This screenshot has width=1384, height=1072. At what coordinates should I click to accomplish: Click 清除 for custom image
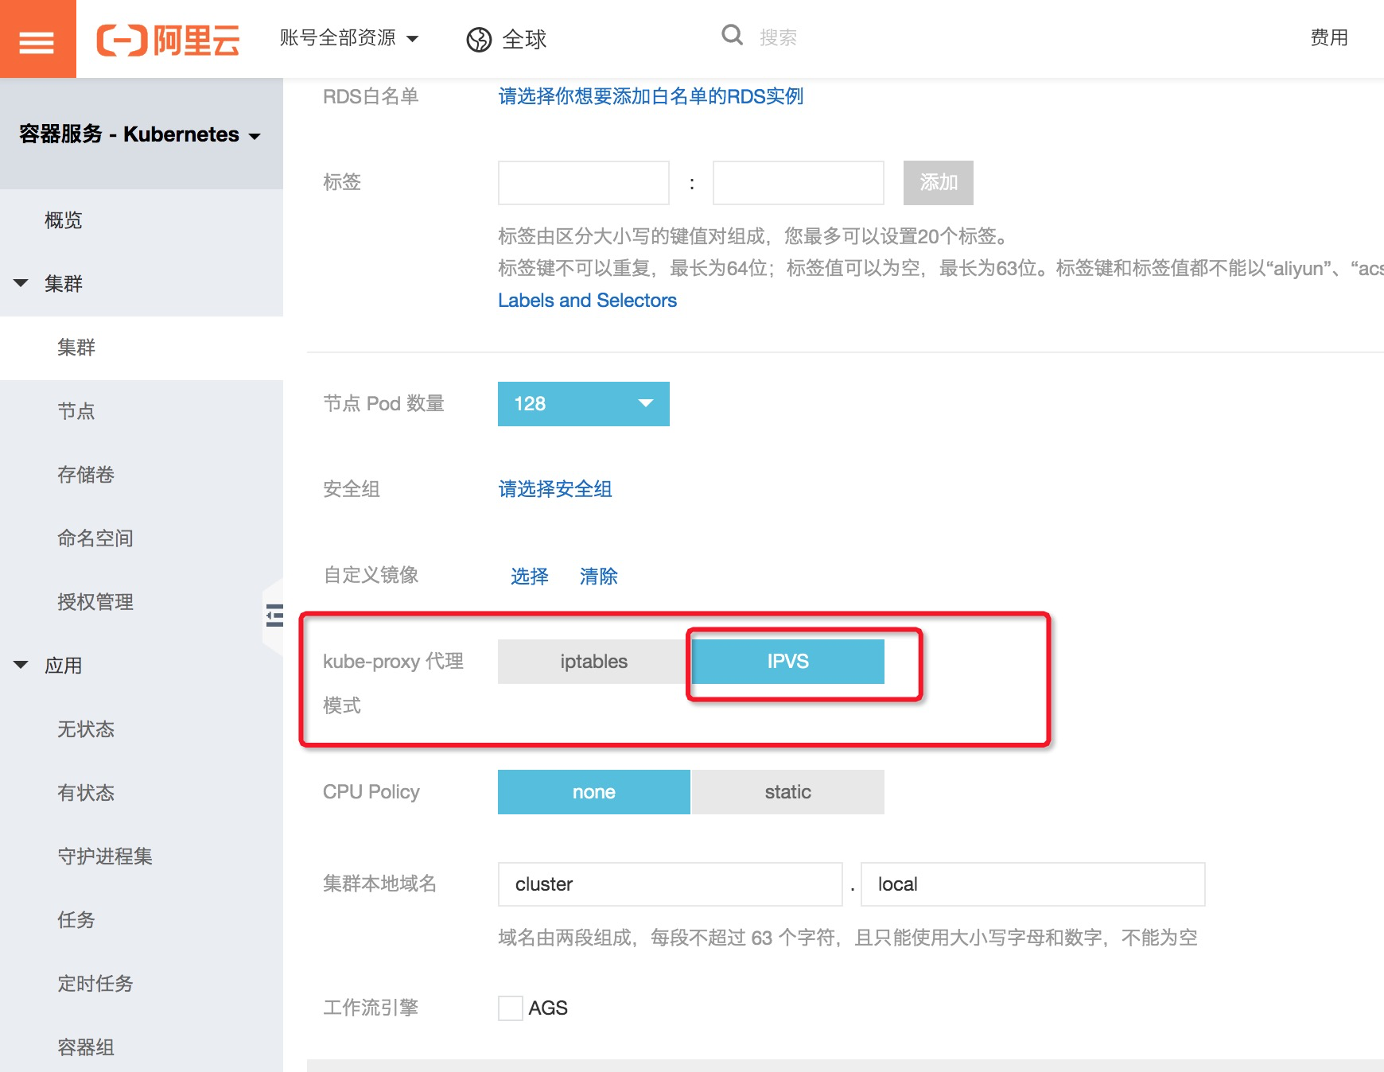click(x=599, y=576)
